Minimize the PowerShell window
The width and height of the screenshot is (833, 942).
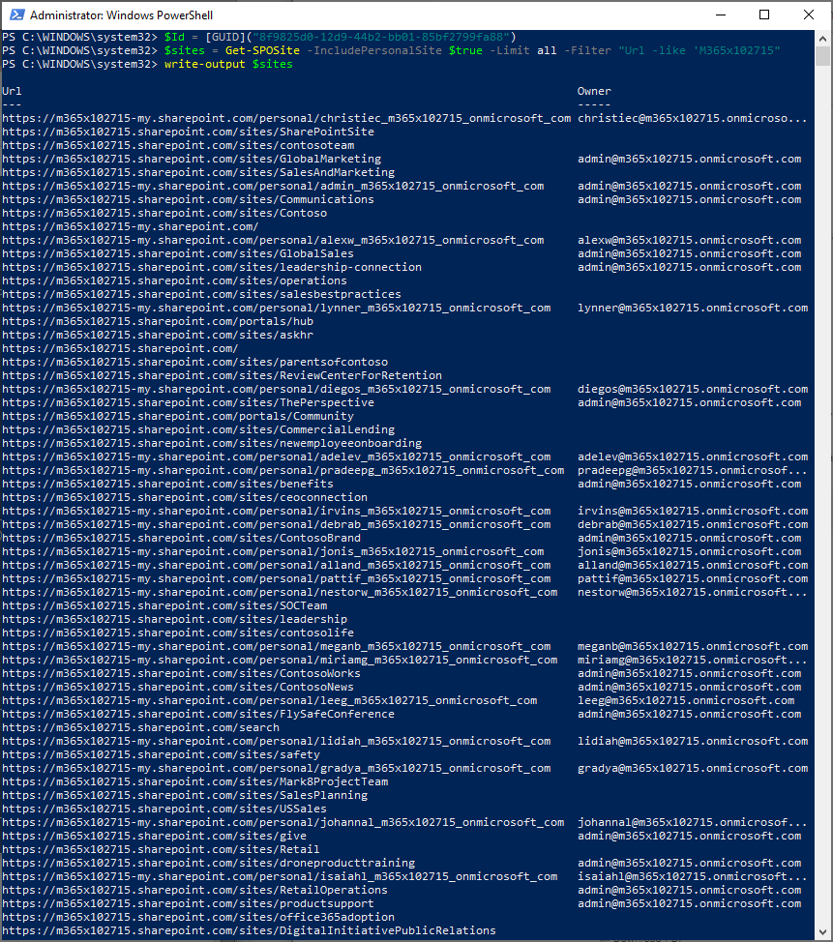(721, 15)
